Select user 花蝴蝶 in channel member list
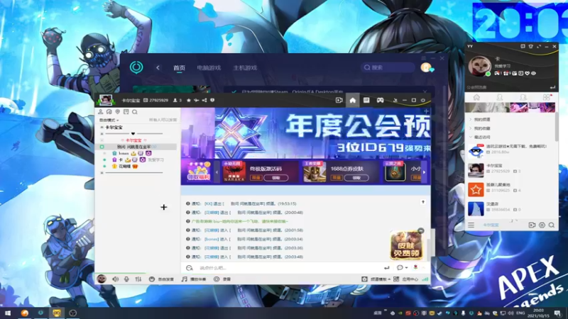Viewport: 568px width, 319px height. click(x=124, y=167)
